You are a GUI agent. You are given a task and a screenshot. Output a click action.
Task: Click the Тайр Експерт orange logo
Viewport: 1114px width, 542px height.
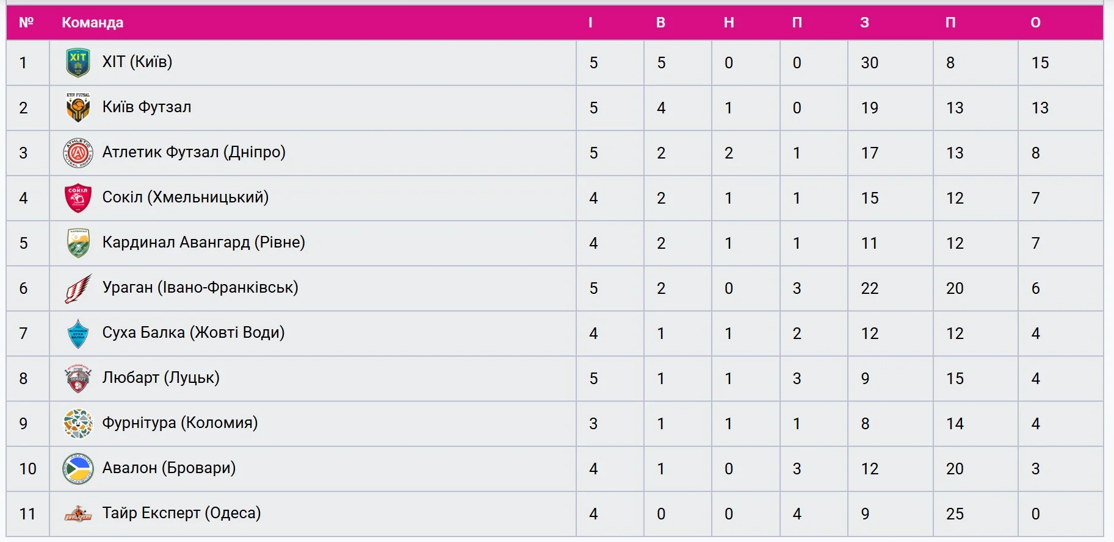point(78,514)
